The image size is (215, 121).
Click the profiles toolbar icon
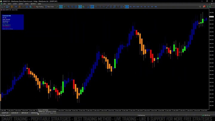7,7
